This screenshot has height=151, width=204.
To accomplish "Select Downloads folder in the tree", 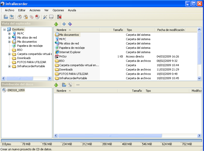I will click(24, 58).
